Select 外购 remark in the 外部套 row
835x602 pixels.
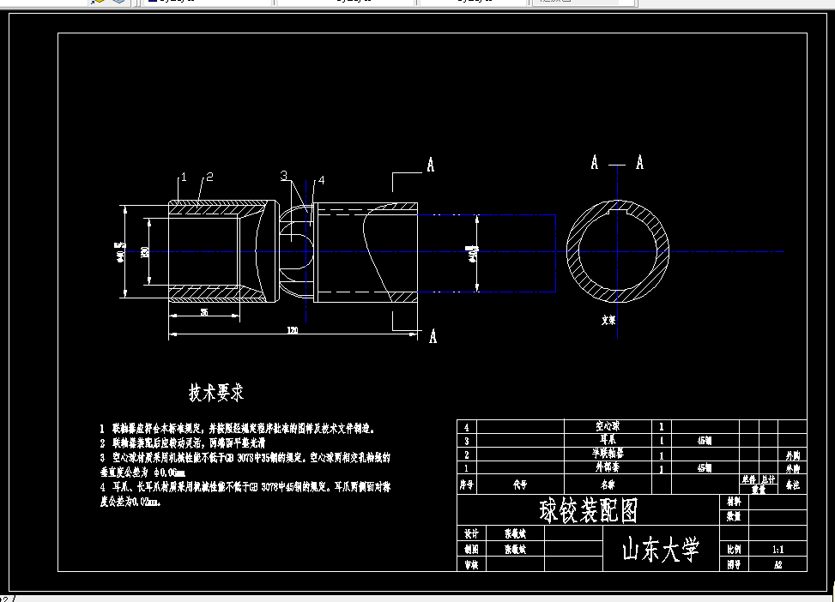[793, 469]
